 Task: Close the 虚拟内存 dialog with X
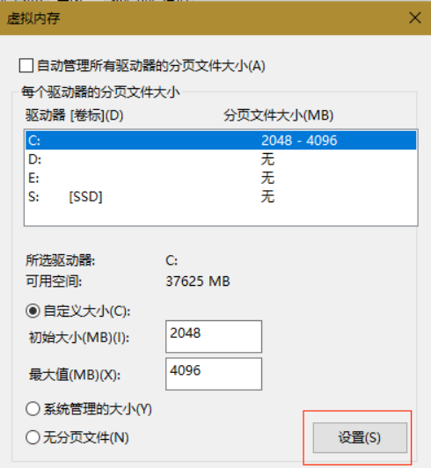(415, 18)
